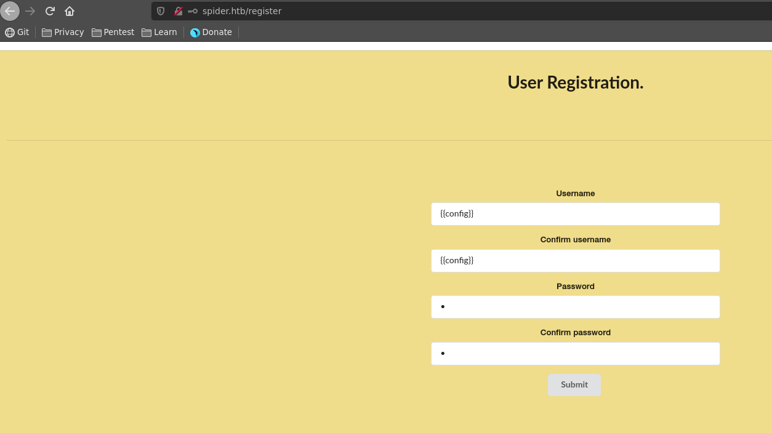Click into the Password field
The width and height of the screenshot is (772, 433).
click(x=575, y=307)
